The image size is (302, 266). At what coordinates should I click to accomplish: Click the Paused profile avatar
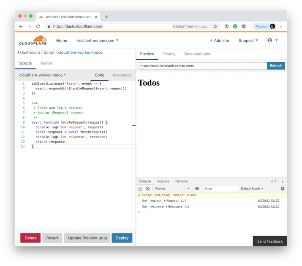coord(272,26)
